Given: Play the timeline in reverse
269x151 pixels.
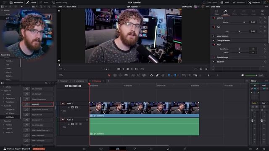Looking at the screenshot, I should point(123,69).
